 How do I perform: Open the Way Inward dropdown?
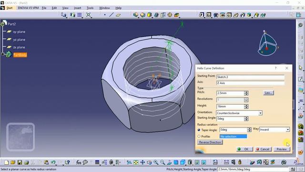pos(288,129)
